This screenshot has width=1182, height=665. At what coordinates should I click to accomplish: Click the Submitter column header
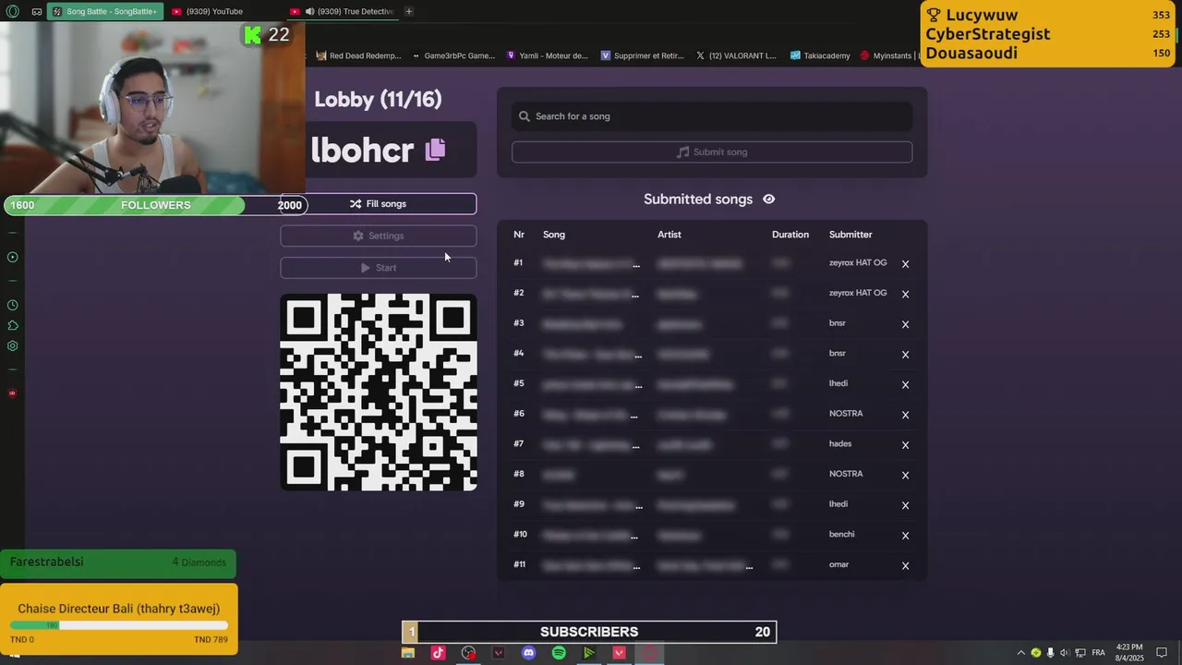click(850, 235)
